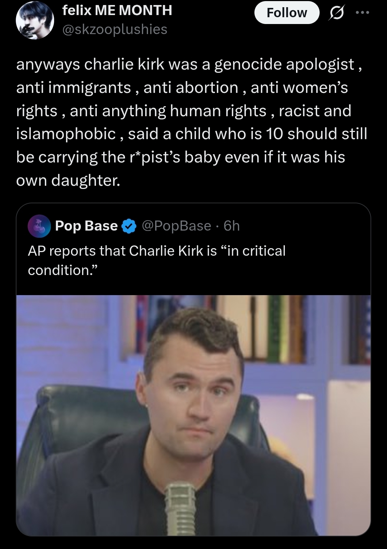
Task: Open the @PopBase handle in quoted tweet
Action: coord(176,226)
